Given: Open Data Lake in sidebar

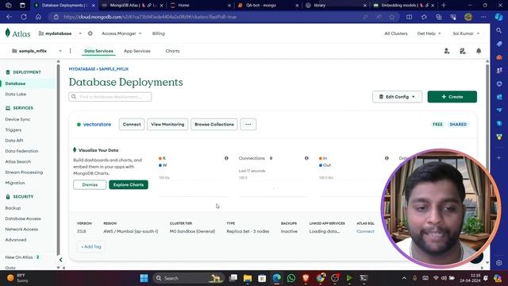Looking at the screenshot, I should coord(16,94).
